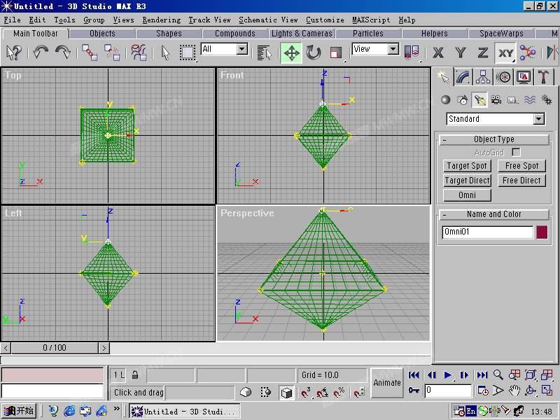Open the All selection filter dropdown

[x=225, y=49]
